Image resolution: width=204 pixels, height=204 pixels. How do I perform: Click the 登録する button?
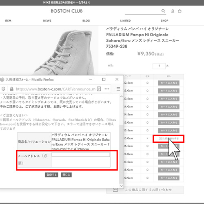pos(51,175)
